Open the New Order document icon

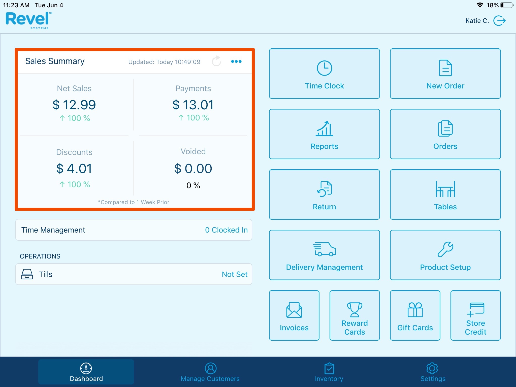(445, 68)
